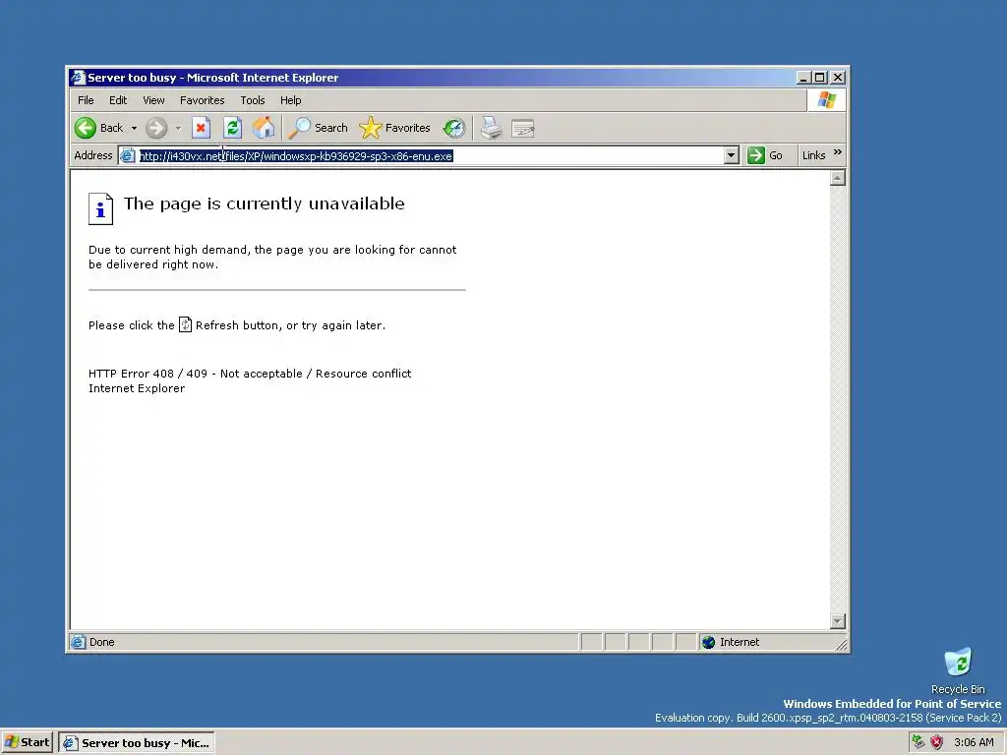Click the Internet Explorer icon in title bar
Image resolution: width=1007 pixels, height=755 pixels.
point(79,78)
